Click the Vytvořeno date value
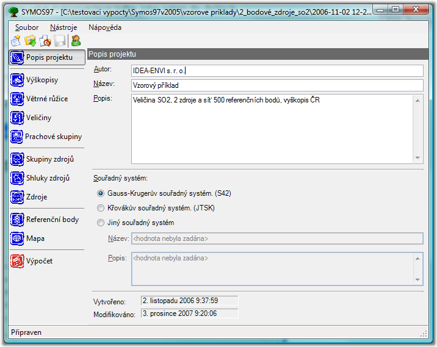This screenshot has height=347, width=437. (190, 301)
